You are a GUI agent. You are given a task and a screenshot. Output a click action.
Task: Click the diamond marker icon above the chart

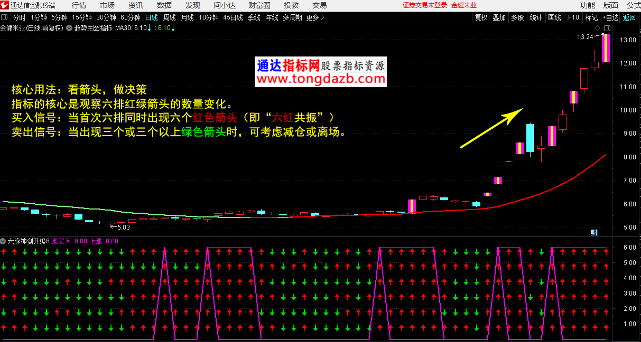click(x=597, y=28)
